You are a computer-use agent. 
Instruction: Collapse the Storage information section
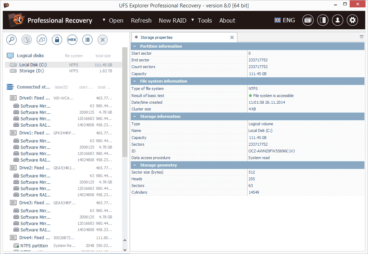(x=135, y=116)
